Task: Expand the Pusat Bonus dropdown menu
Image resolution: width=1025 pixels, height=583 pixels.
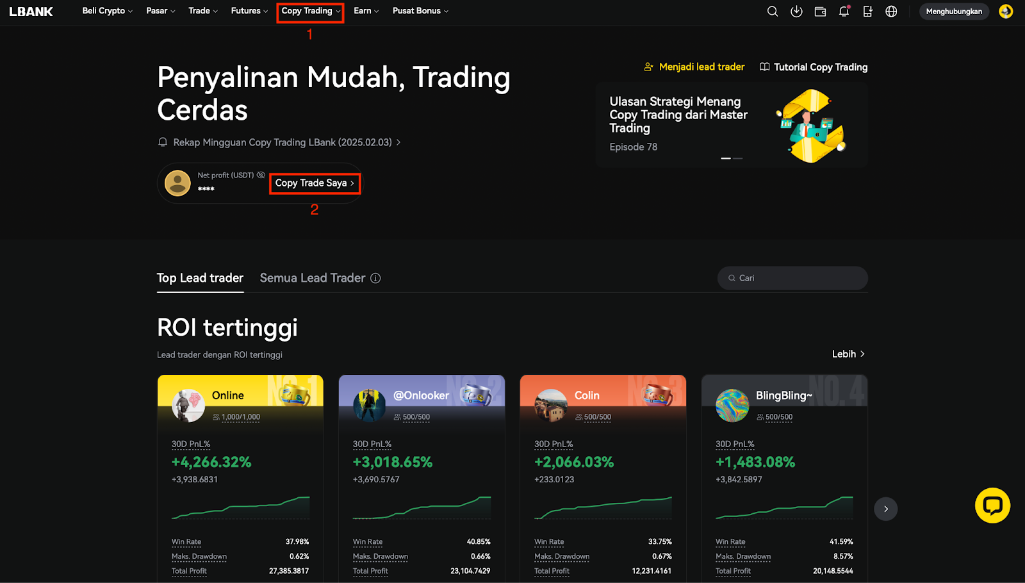Action: pos(420,11)
